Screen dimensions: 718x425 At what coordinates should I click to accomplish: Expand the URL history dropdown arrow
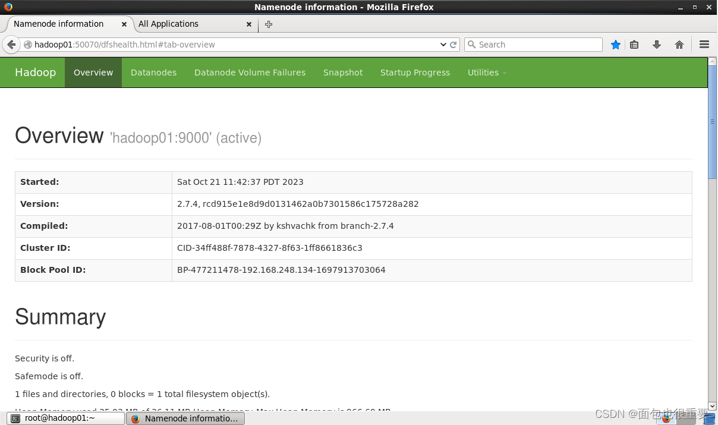tap(443, 45)
